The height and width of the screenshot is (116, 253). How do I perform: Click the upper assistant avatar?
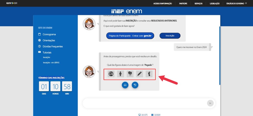(x=89, y=24)
